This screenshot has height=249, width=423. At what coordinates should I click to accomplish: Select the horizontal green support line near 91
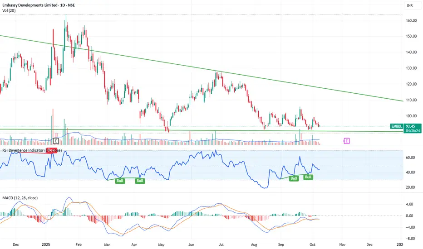(202, 130)
